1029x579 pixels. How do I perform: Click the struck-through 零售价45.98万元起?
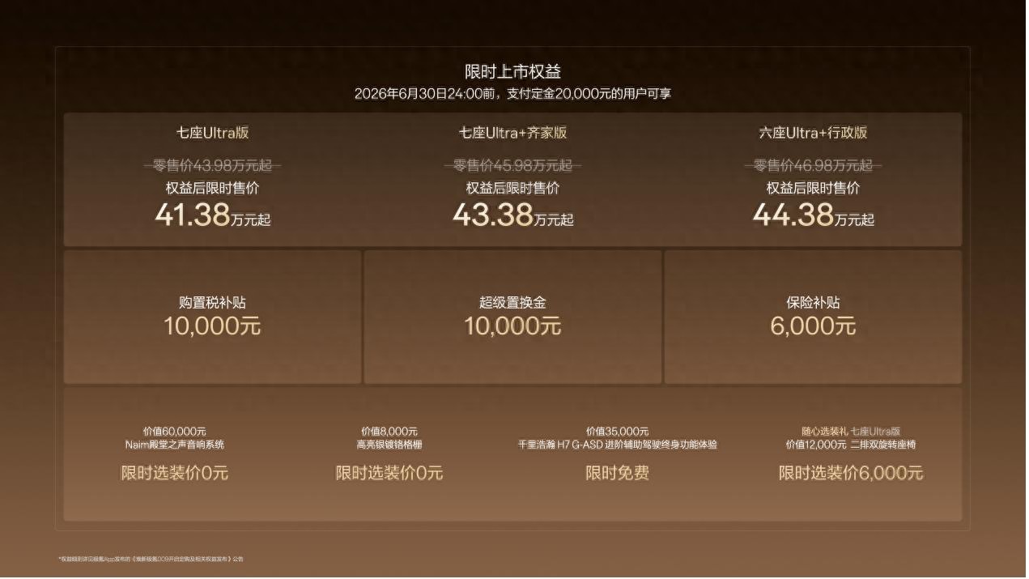[512, 166]
